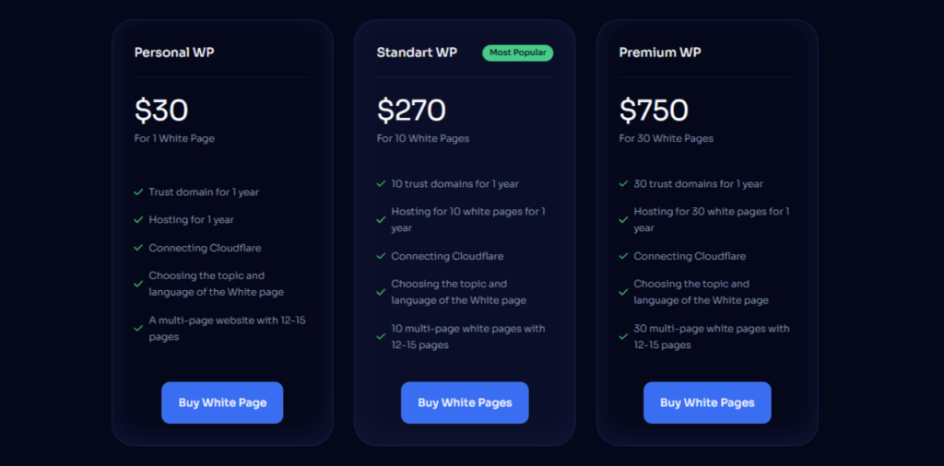Click the $30 price text
The width and height of the screenshot is (944, 466).
161,111
